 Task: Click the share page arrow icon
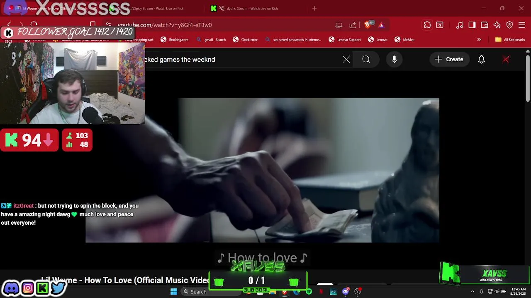[353, 25]
